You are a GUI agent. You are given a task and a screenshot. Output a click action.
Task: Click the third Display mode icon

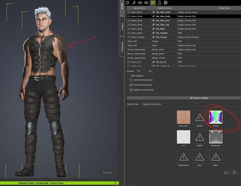pyautogui.click(x=150, y=70)
